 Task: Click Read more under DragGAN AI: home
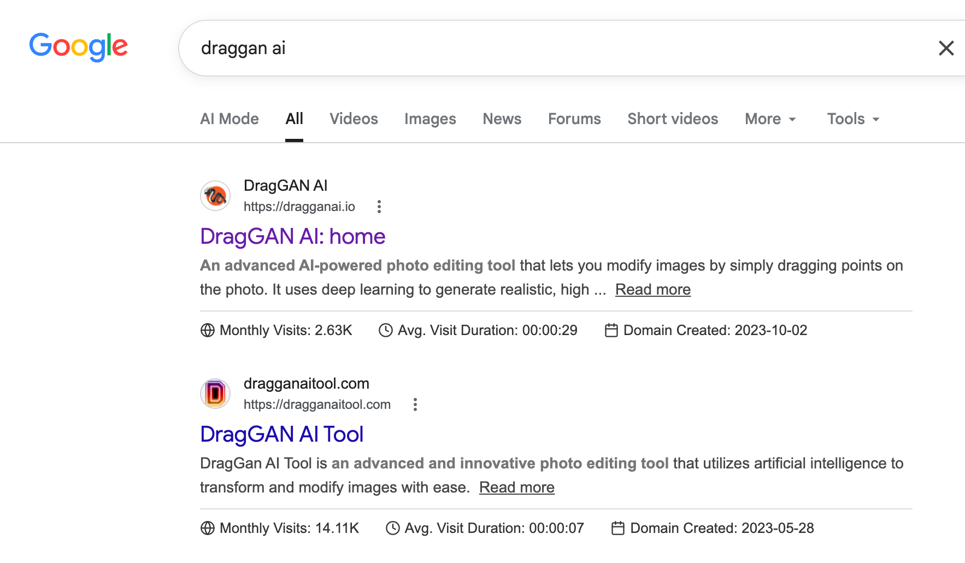653,290
